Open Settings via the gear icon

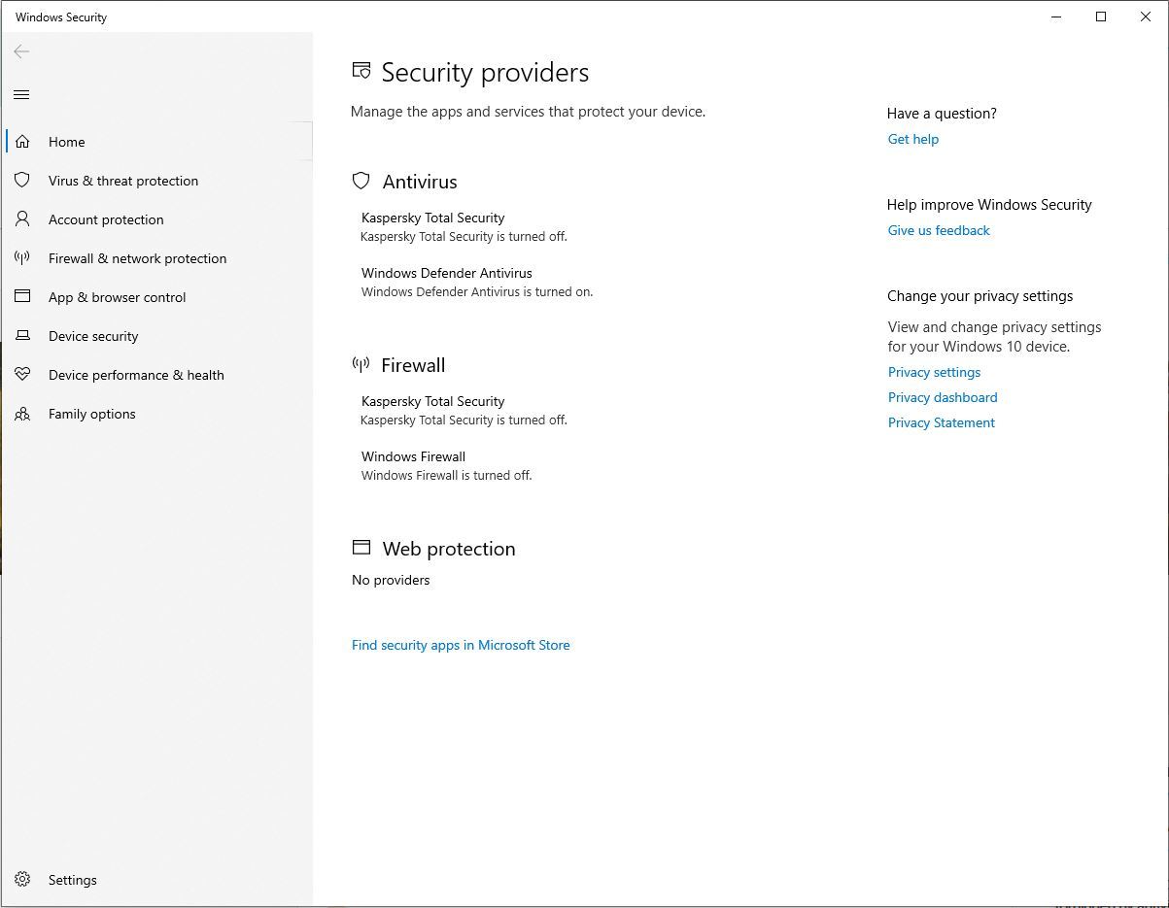click(x=22, y=880)
